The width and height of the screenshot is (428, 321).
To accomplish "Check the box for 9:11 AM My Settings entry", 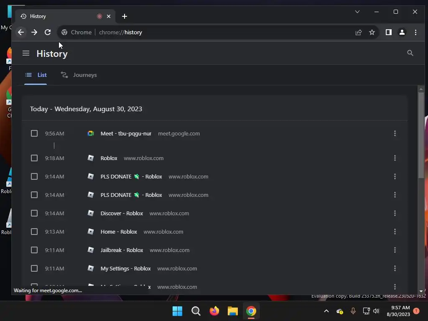I will pyautogui.click(x=34, y=269).
